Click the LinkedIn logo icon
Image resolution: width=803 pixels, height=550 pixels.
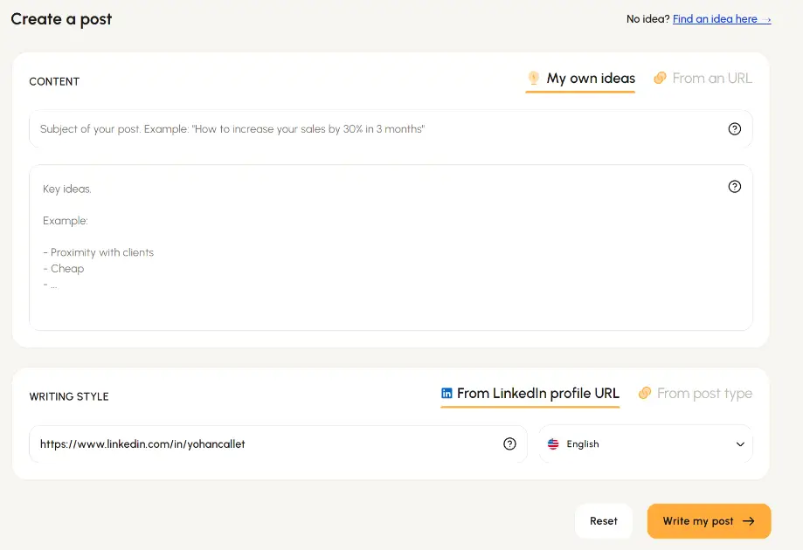(x=446, y=393)
